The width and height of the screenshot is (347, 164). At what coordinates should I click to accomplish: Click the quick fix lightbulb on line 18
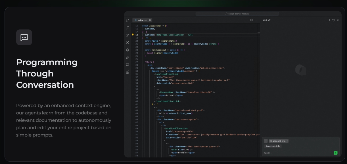pos(133,35)
